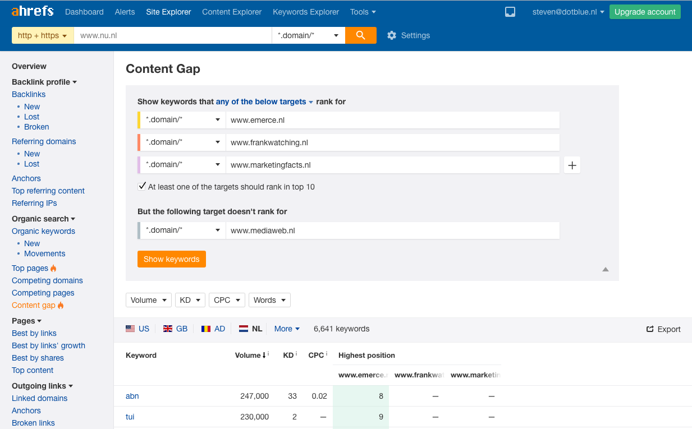The height and width of the screenshot is (429, 692).
Task: Open Linked domains sidebar link
Action: [39, 398]
